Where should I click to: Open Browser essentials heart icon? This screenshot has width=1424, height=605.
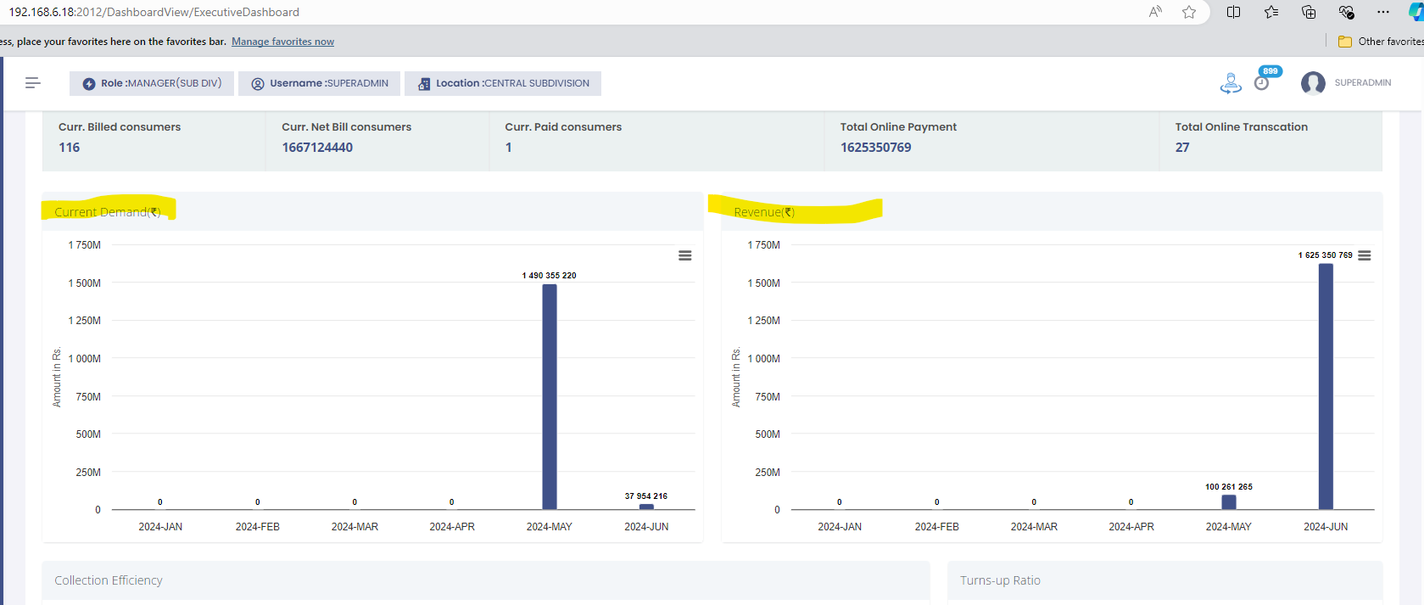1346,12
